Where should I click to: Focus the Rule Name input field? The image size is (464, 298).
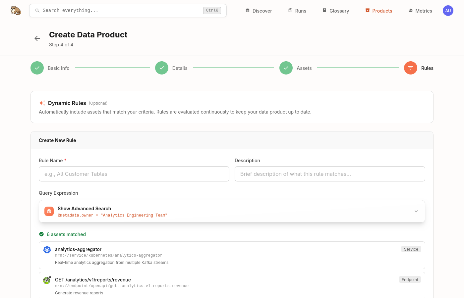(x=134, y=174)
